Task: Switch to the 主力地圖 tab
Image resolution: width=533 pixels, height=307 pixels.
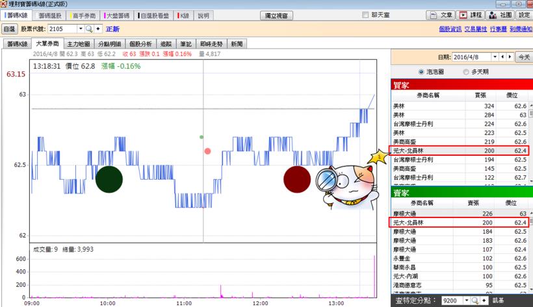Action: pyautogui.click(x=79, y=43)
